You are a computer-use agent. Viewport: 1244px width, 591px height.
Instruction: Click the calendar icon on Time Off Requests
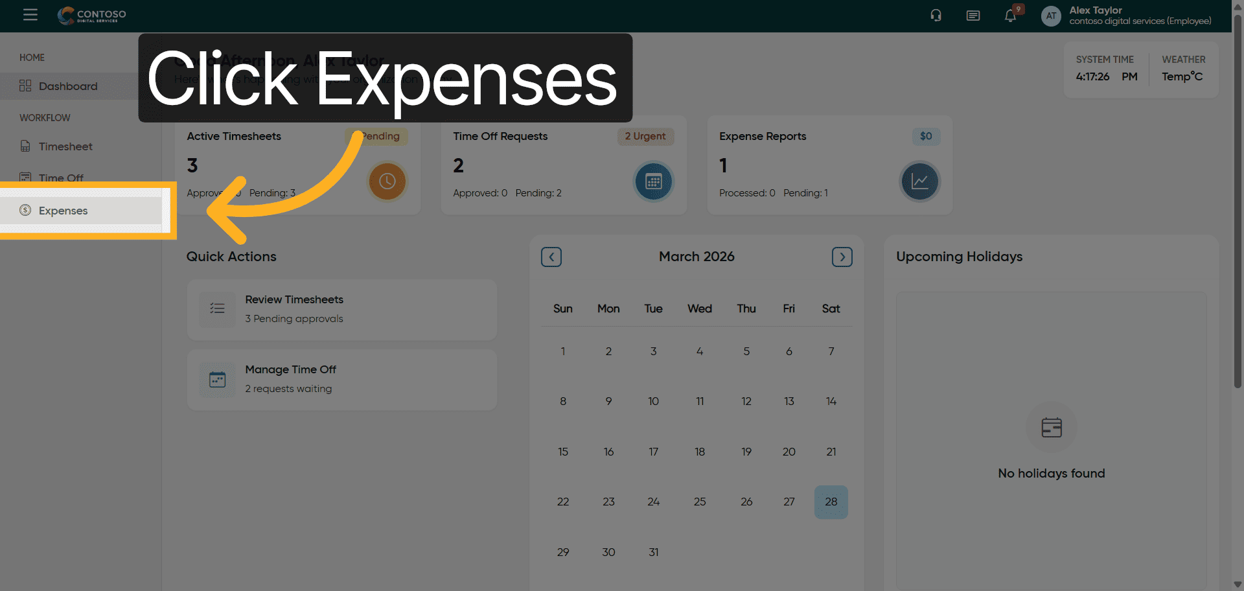(x=653, y=181)
